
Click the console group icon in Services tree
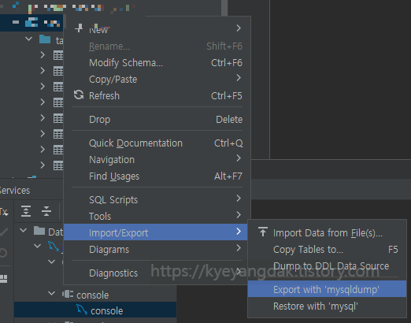point(68,294)
